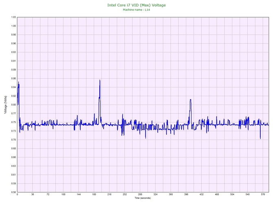Screen dimensions: 273x205
Task: Click the 0.91 voltage axis label
Action: point(13,61)
